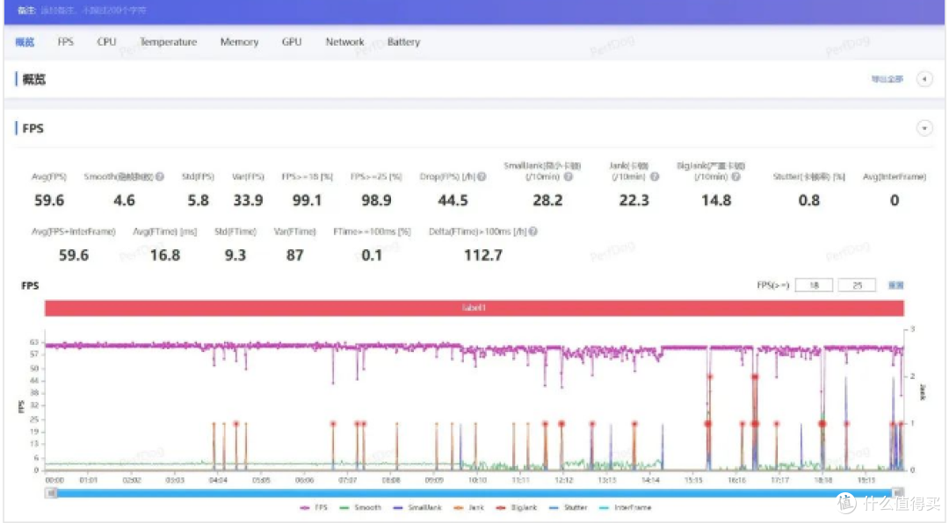
Task: Go to the Battery tab
Action: (403, 42)
